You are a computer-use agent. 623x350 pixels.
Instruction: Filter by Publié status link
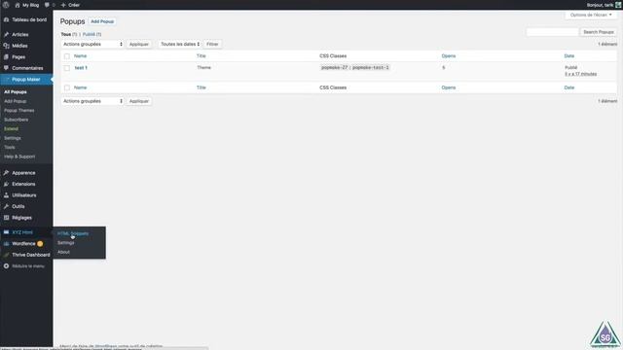pyautogui.click(x=89, y=35)
